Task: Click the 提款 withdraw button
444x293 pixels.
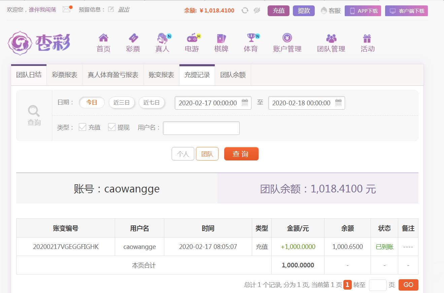Action: pyautogui.click(x=304, y=11)
